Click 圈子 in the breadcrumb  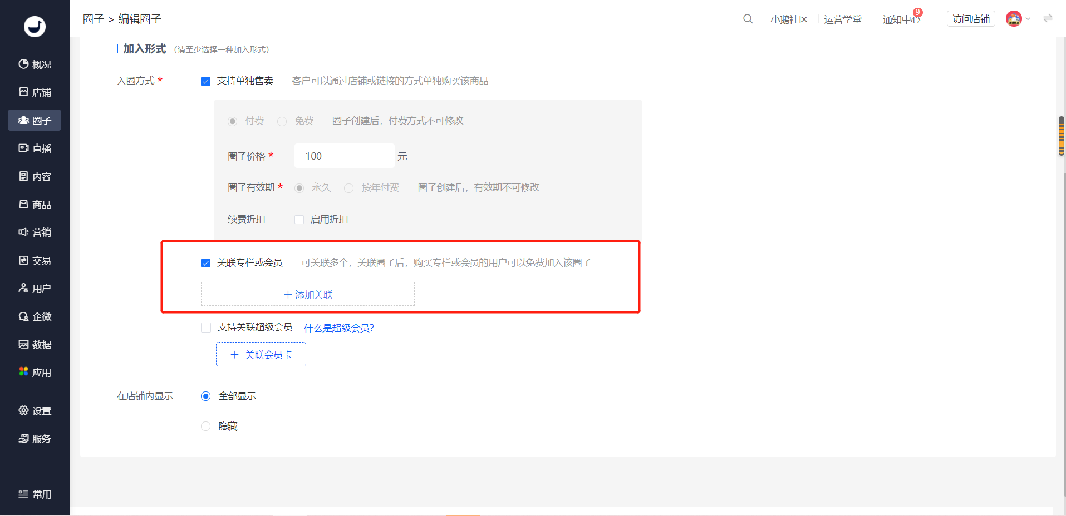point(93,19)
